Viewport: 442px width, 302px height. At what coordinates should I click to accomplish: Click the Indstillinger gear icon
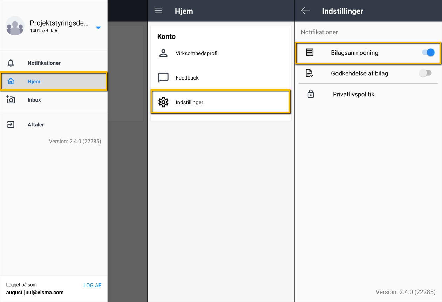pyautogui.click(x=163, y=102)
